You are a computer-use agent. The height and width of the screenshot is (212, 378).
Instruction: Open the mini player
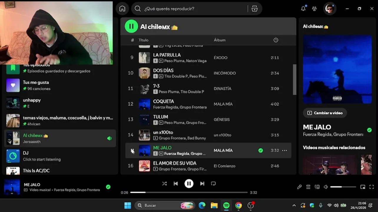[363, 187]
